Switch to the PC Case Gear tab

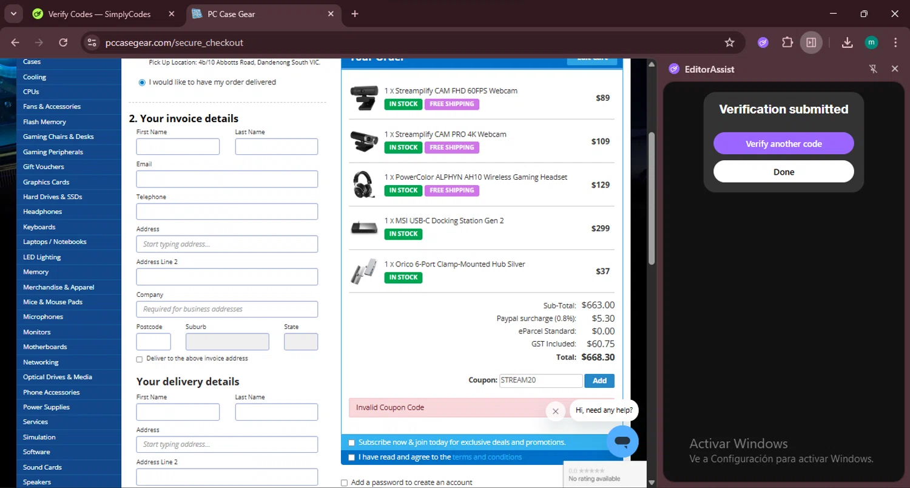pyautogui.click(x=263, y=14)
